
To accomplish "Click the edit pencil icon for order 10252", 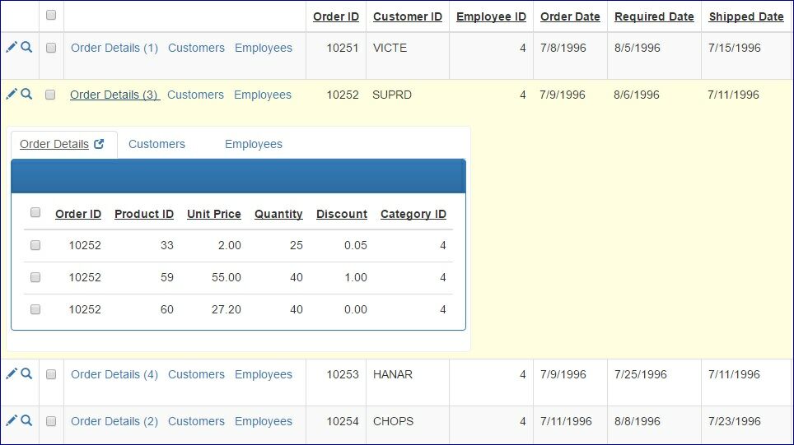I will [x=11, y=95].
